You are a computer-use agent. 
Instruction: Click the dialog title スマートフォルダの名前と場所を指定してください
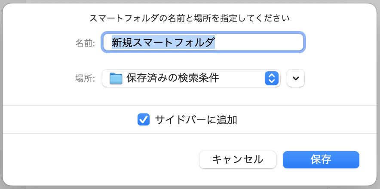tap(190, 18)
